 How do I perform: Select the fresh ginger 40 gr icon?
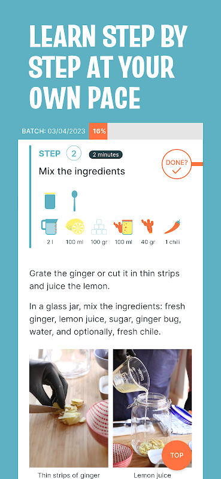pyautogui.click(x=148, y=226)
